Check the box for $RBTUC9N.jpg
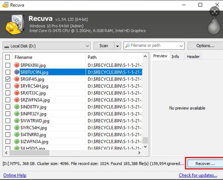This screenshot has height=180, width=223. [x=8, y=72]
